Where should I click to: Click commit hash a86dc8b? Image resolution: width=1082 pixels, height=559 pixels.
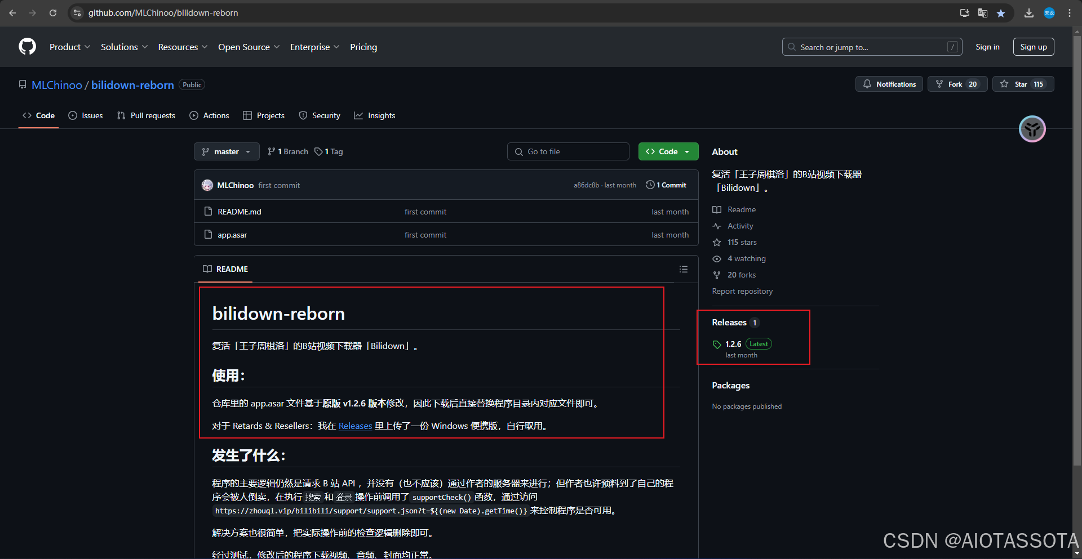pyautogui.click(x=586, y=185)
